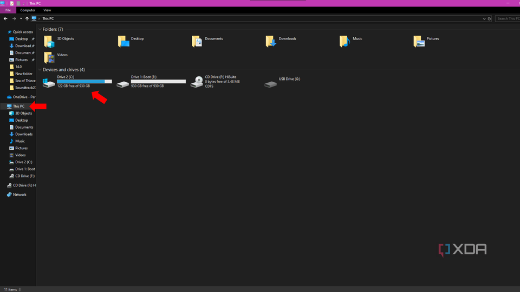This screenshot has width=520, height=292.
Task: Click the '122 GB free of 930 GB' text
Action: pyautogui.click(x=73, y=86)
